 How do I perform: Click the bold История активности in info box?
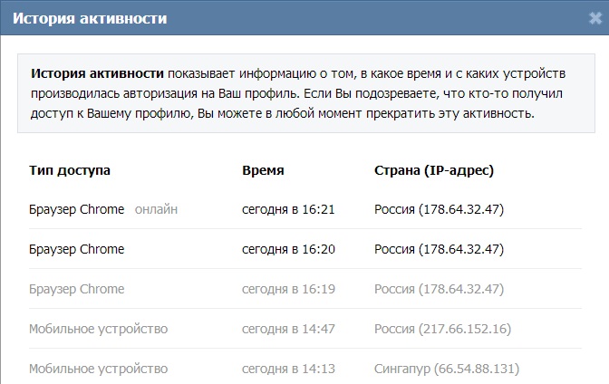click(97, 73)
